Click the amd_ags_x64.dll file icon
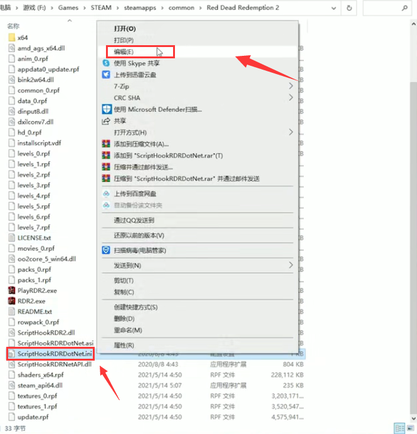 [x=12, y=48]
